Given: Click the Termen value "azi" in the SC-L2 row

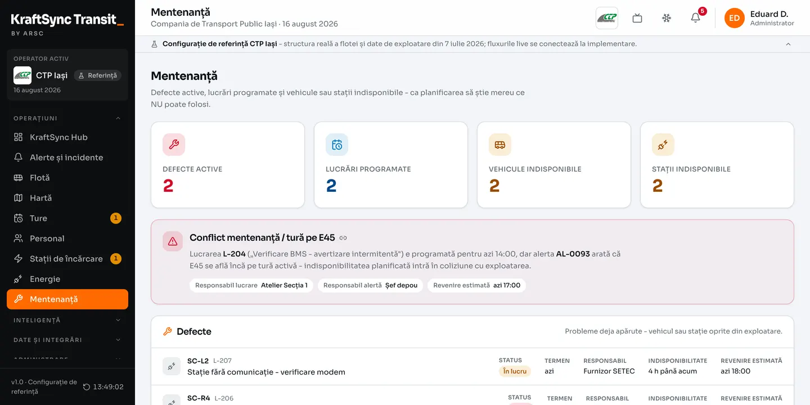Looking at the screenshot, I should pos(549,371).
